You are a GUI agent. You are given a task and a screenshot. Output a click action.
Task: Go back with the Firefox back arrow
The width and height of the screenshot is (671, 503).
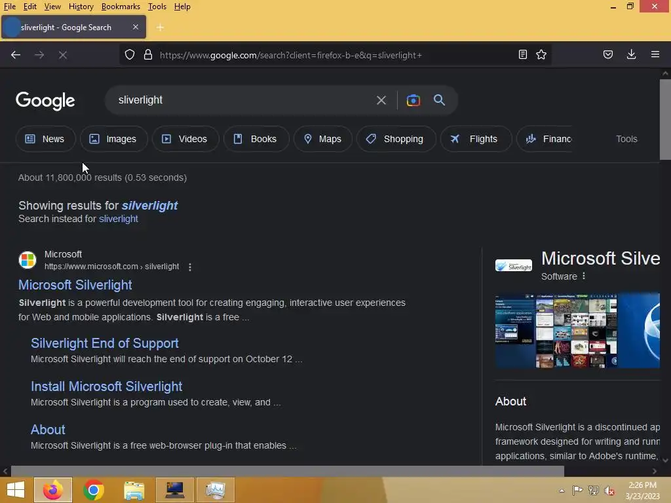pos(16,55)
